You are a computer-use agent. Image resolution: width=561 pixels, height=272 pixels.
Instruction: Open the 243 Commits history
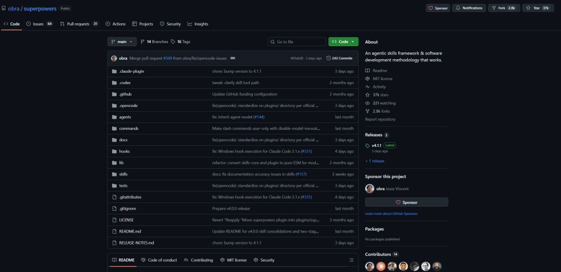coord(340,58)
